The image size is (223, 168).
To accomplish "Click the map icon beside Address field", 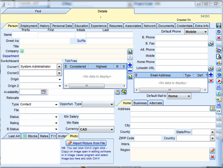I will click(212, 108).
